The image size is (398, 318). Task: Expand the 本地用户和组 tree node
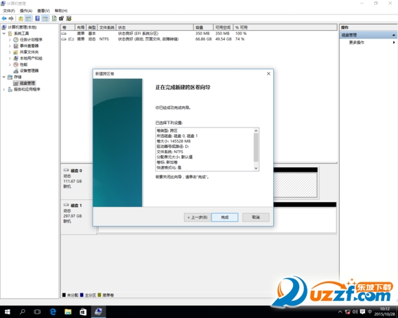point(10,58)
